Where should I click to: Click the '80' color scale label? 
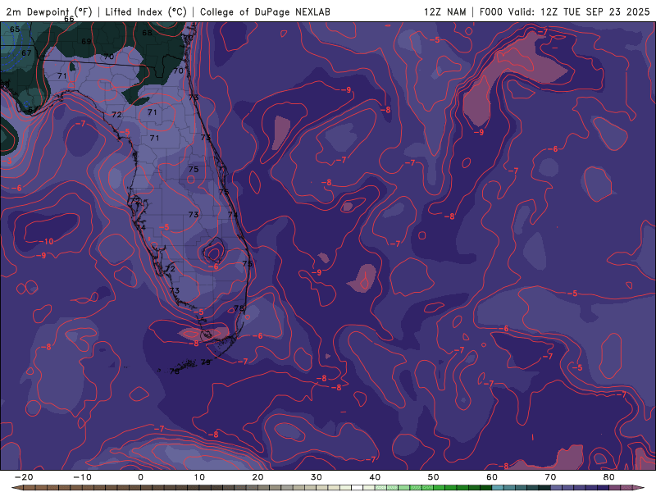(x=609, y=477)
